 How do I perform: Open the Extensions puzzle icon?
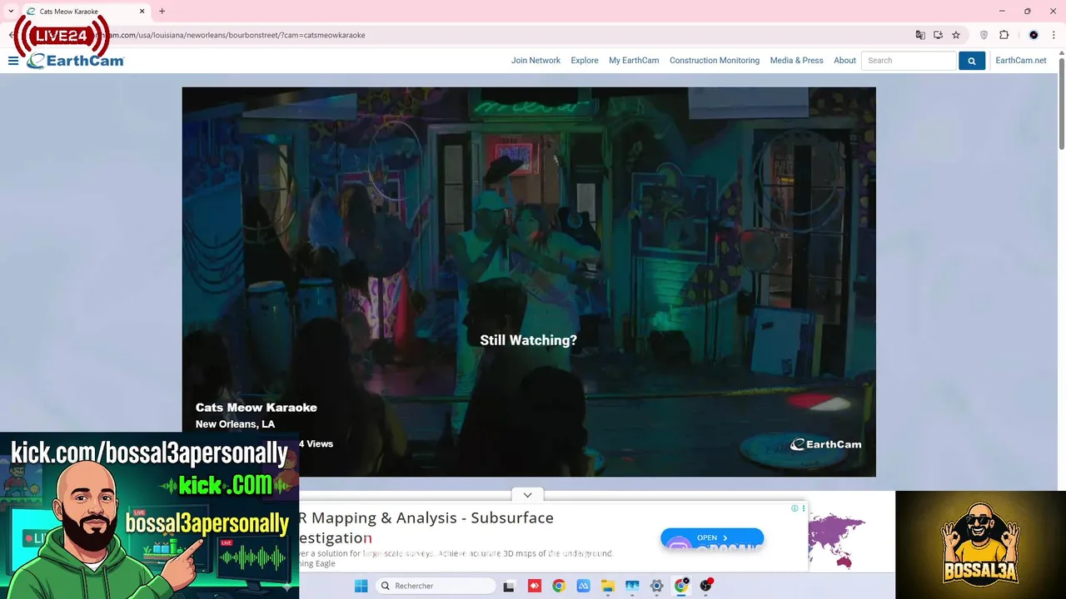coord(1004,35)
